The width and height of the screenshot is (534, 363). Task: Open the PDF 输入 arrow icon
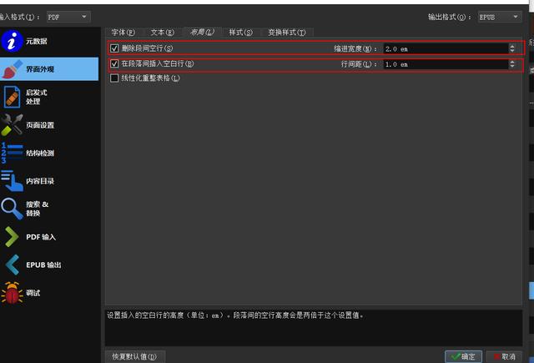12,237
